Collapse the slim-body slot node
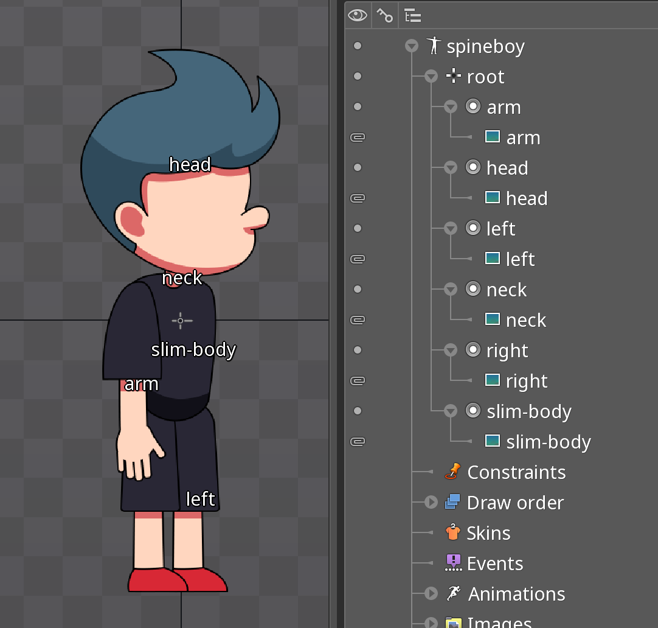658x628 pixels. click(x=451, y=411)
